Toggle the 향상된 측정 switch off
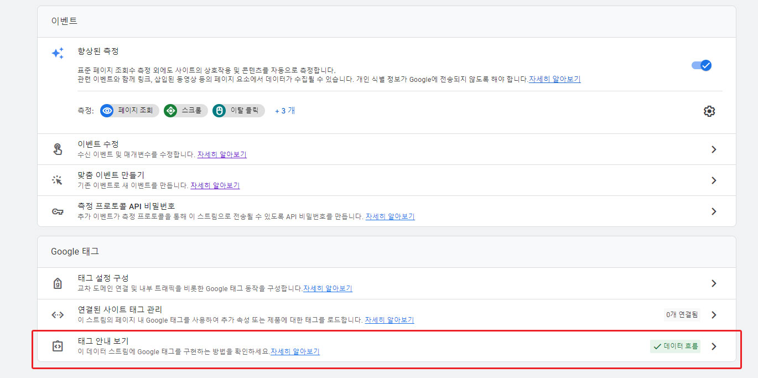This screenshot has height=378, width=758. pos(701,65)
